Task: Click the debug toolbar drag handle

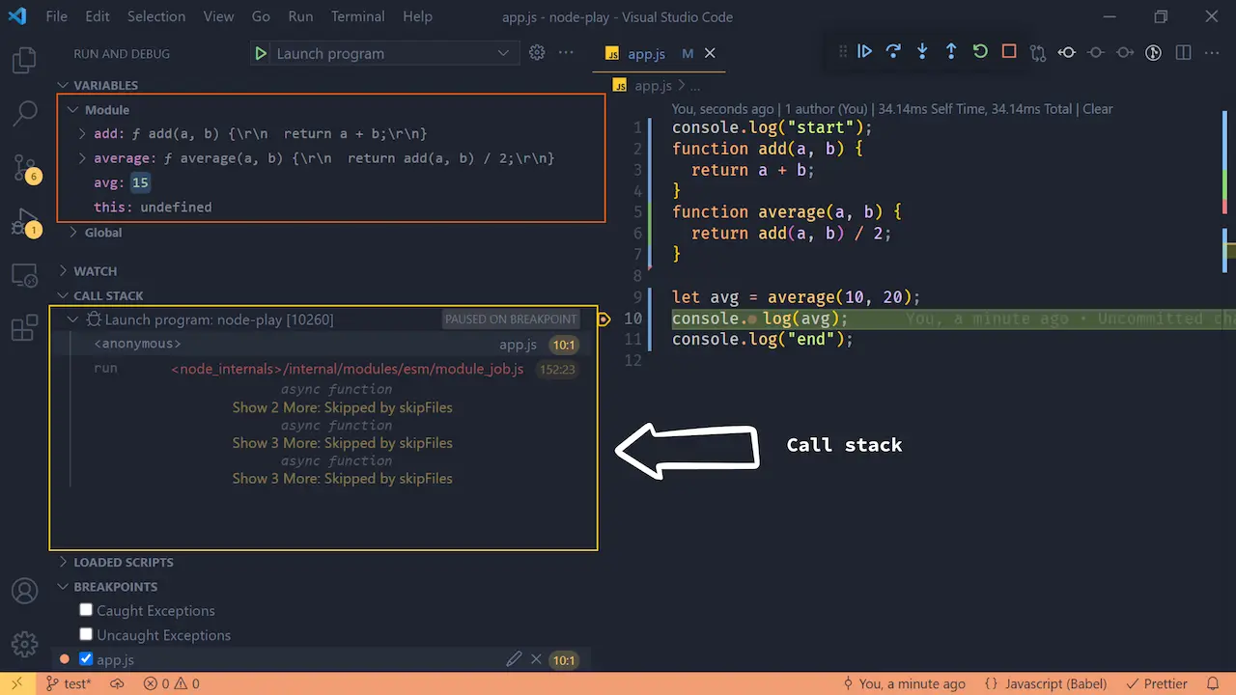Action: point(842,52)
